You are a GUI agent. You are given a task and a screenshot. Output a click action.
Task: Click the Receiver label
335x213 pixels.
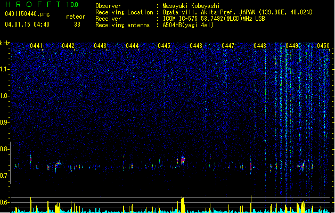(x=108, y=19)
